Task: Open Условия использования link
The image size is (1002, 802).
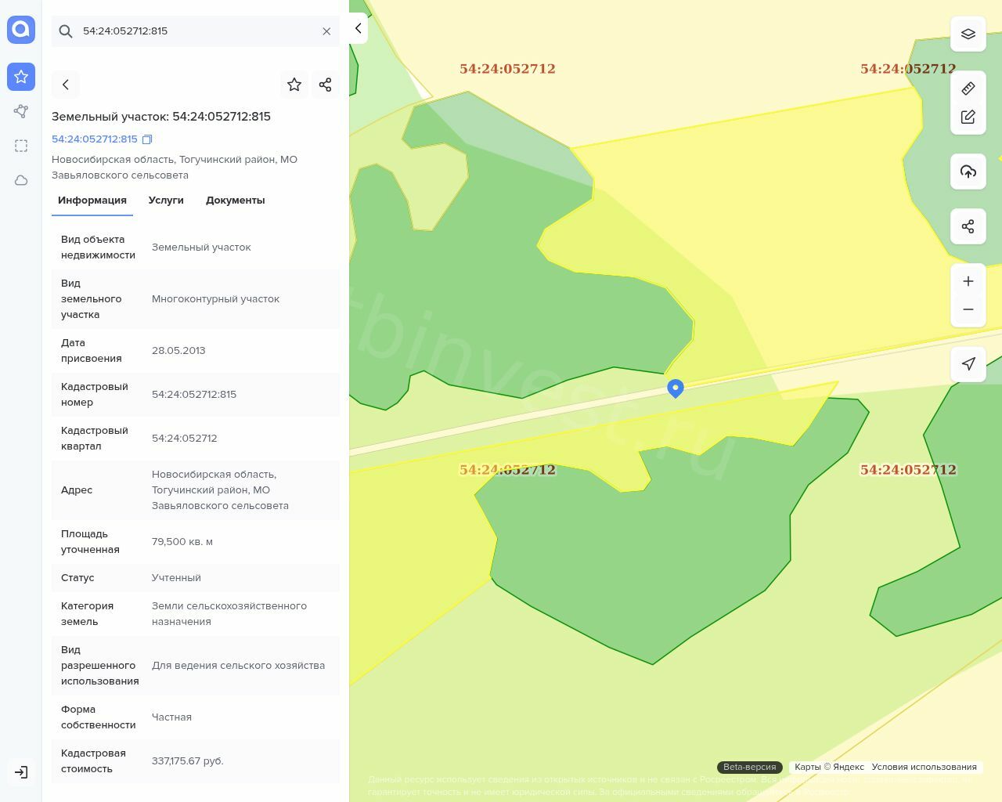Action: pyautogui.click(x=924, y=767)
